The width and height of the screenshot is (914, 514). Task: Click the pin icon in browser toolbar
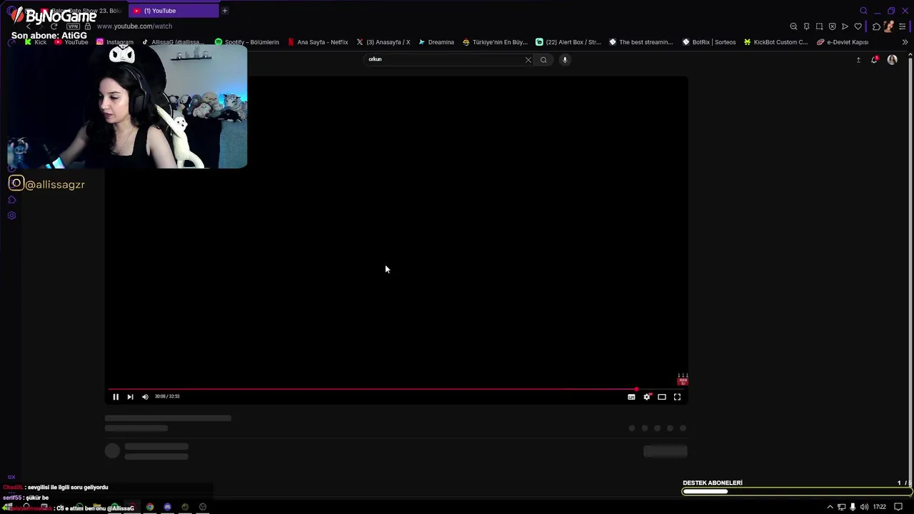click(806, 26)
